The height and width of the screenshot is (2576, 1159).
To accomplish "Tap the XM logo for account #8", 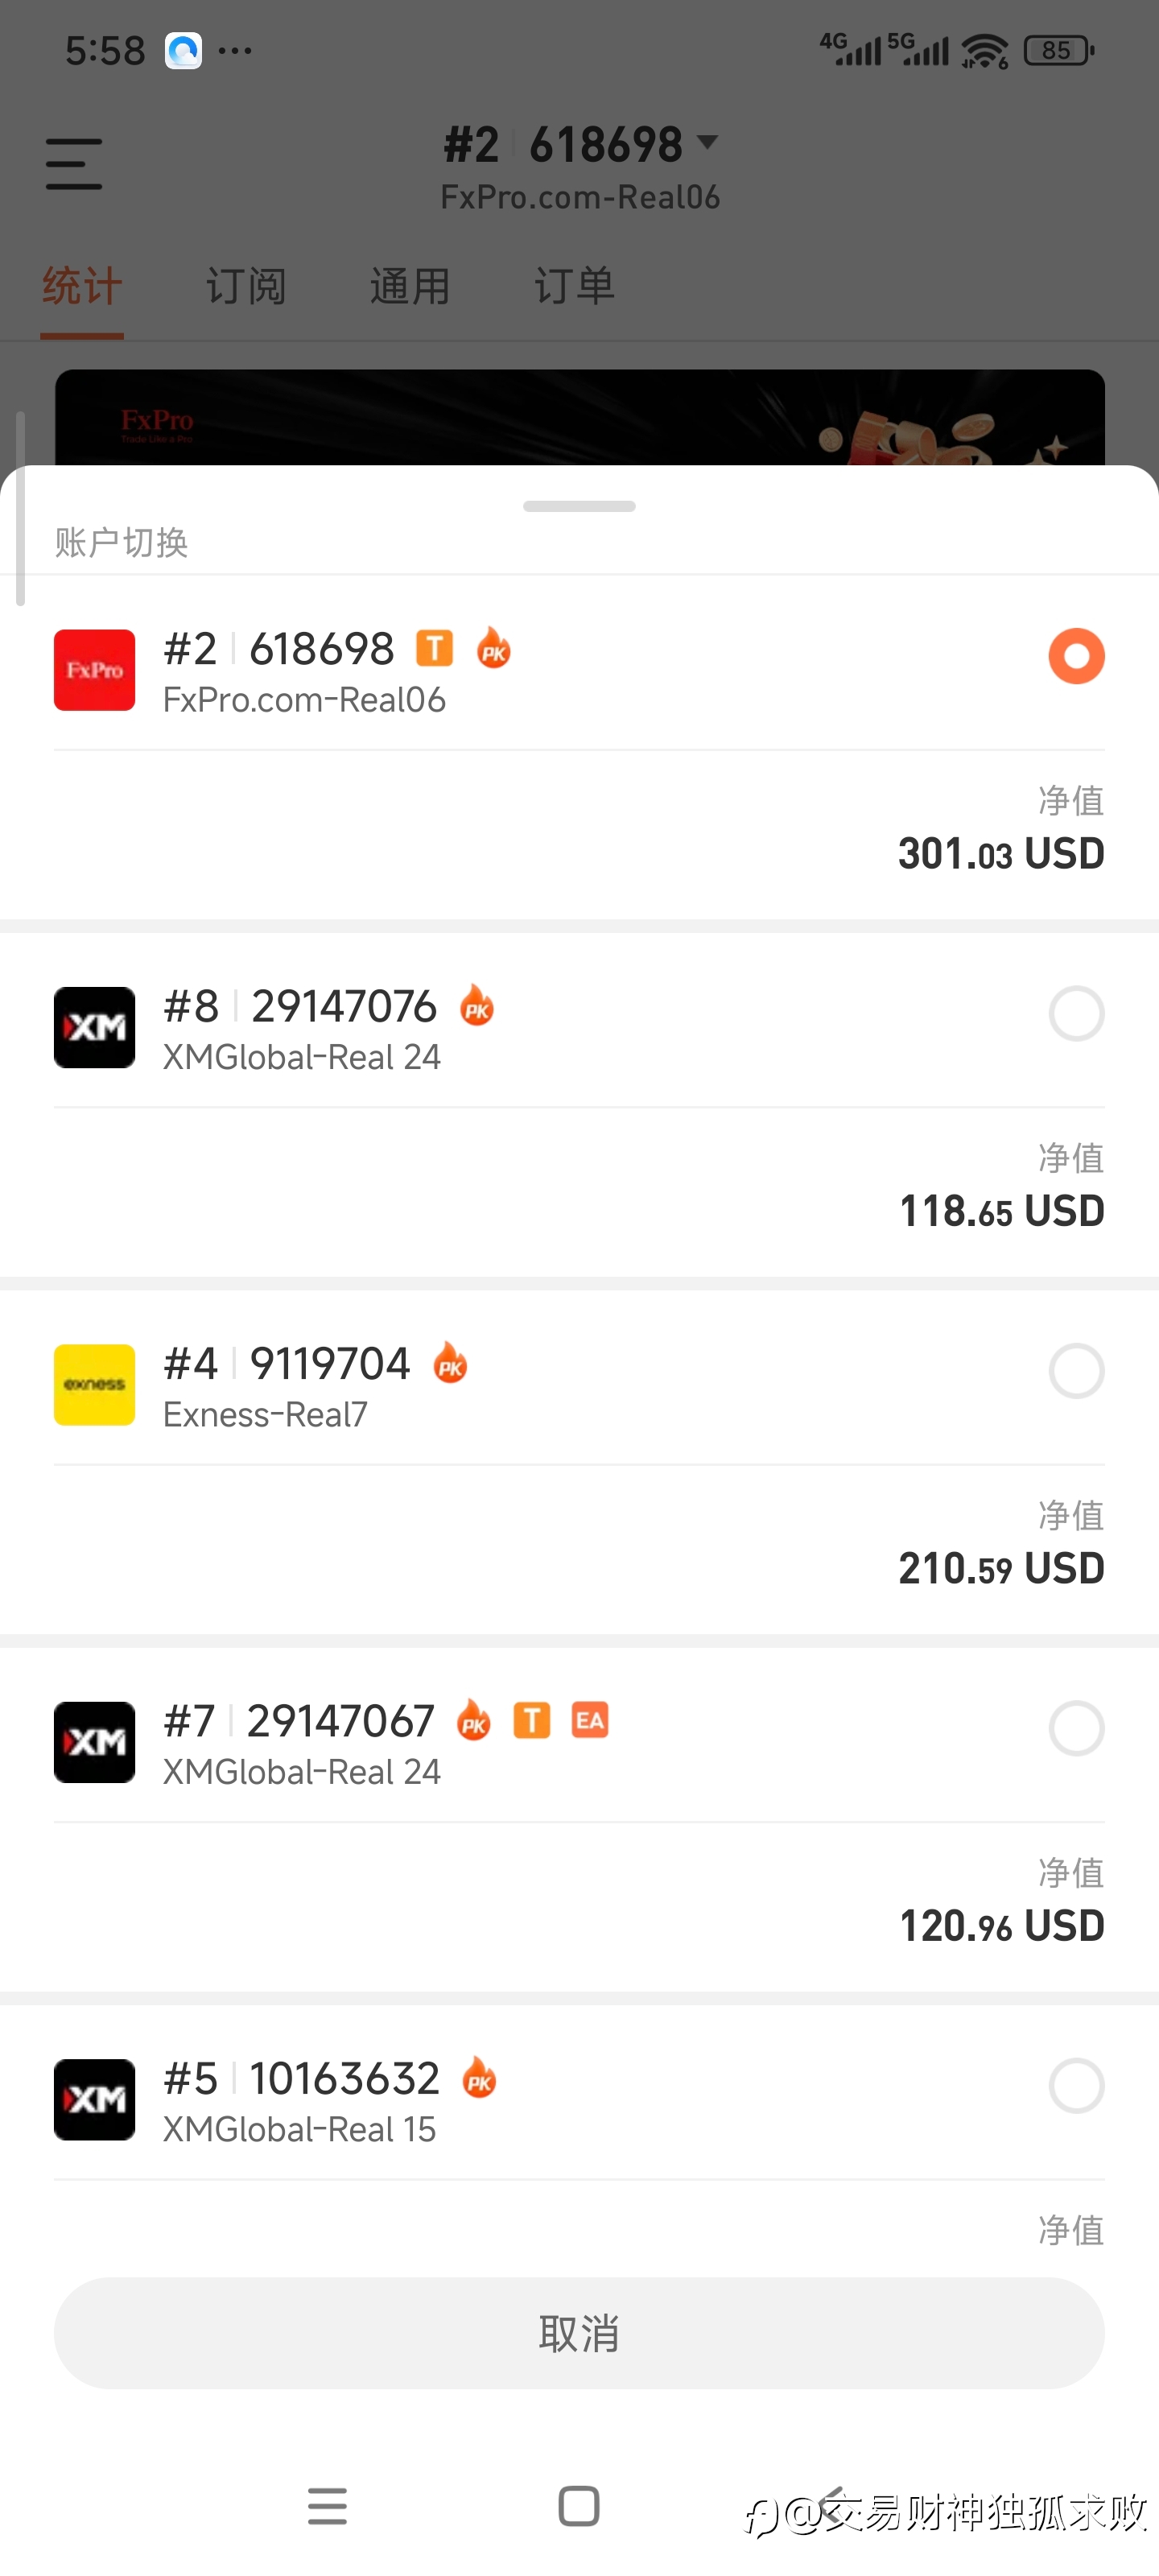I will point(94,1027).
